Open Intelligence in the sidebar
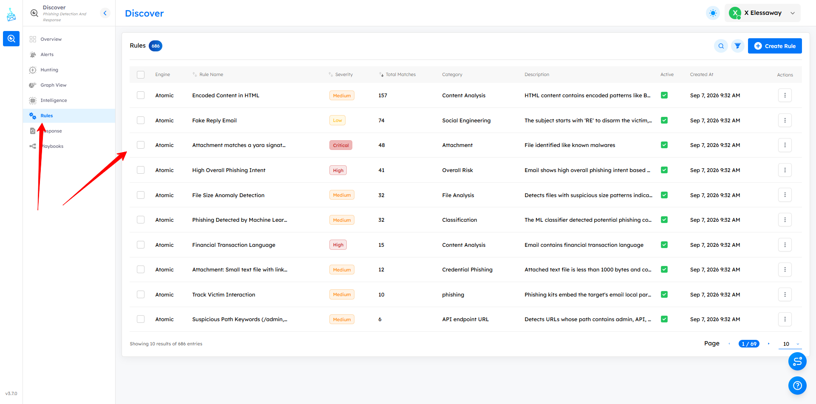 [x=69, y=100]
